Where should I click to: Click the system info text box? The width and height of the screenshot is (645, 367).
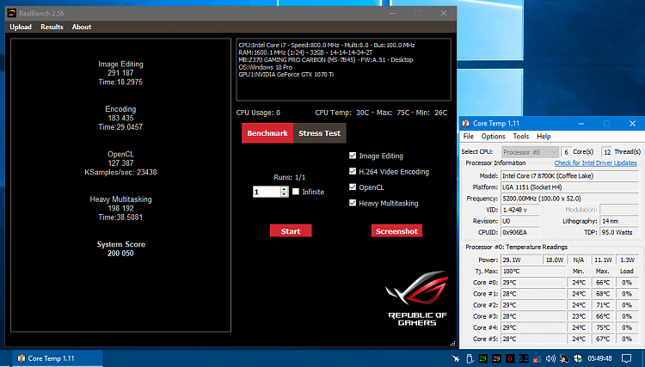tap(343, 70)
